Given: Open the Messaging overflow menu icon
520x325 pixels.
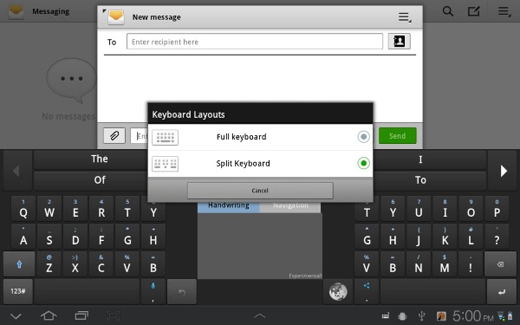Looking at the screenshot, I should (504, 11).
